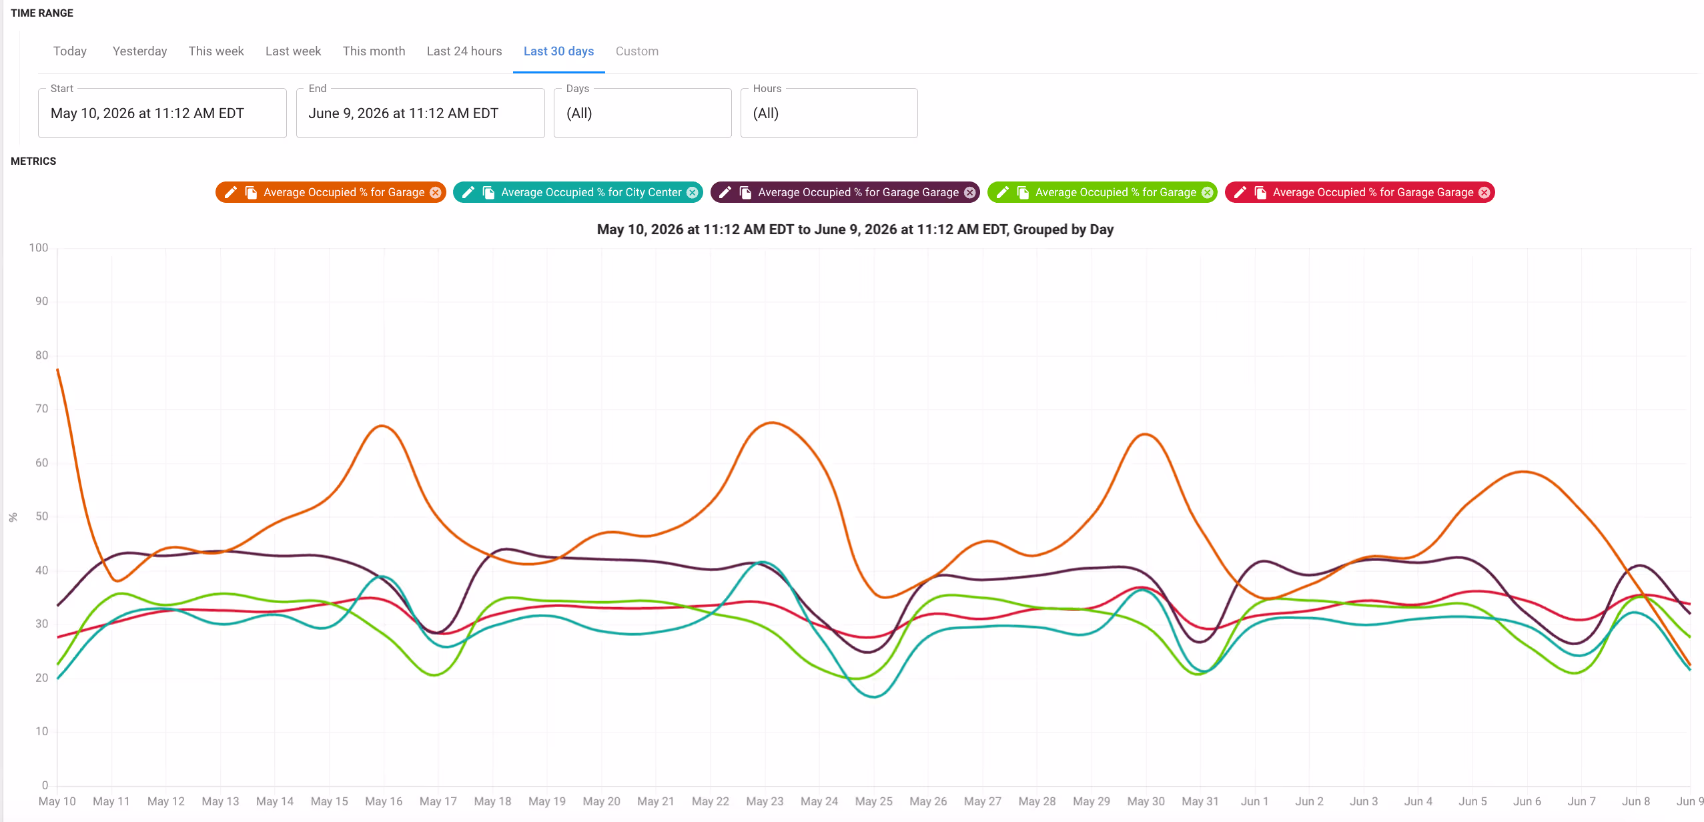
Task: Remove the purple Garage Garage metric
Action: (x=970, y=192)
